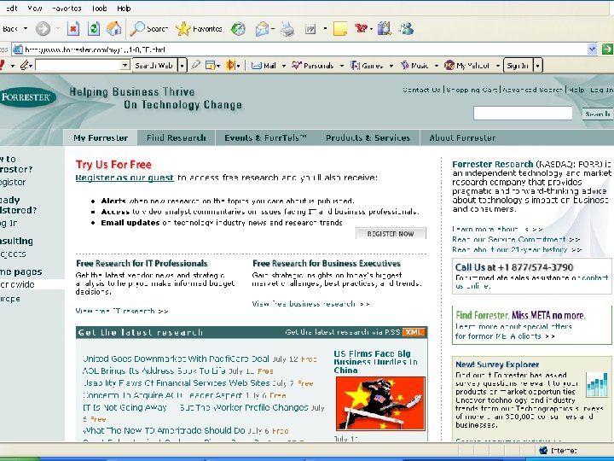The image size is (614, 461).
Task: Switch to the Find Research tab
Action: pyautogui.click(x=177, y=137)
